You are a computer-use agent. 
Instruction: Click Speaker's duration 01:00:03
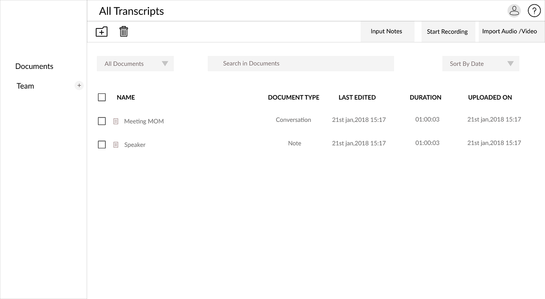(x=427, y=143)
